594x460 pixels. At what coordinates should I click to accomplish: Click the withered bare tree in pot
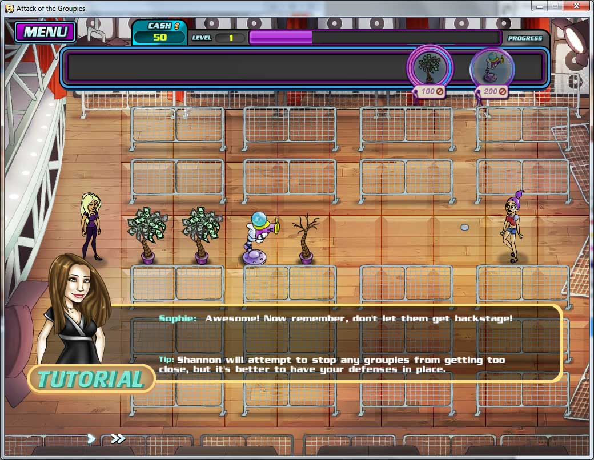pyautogui.click(x=306, y=239)
